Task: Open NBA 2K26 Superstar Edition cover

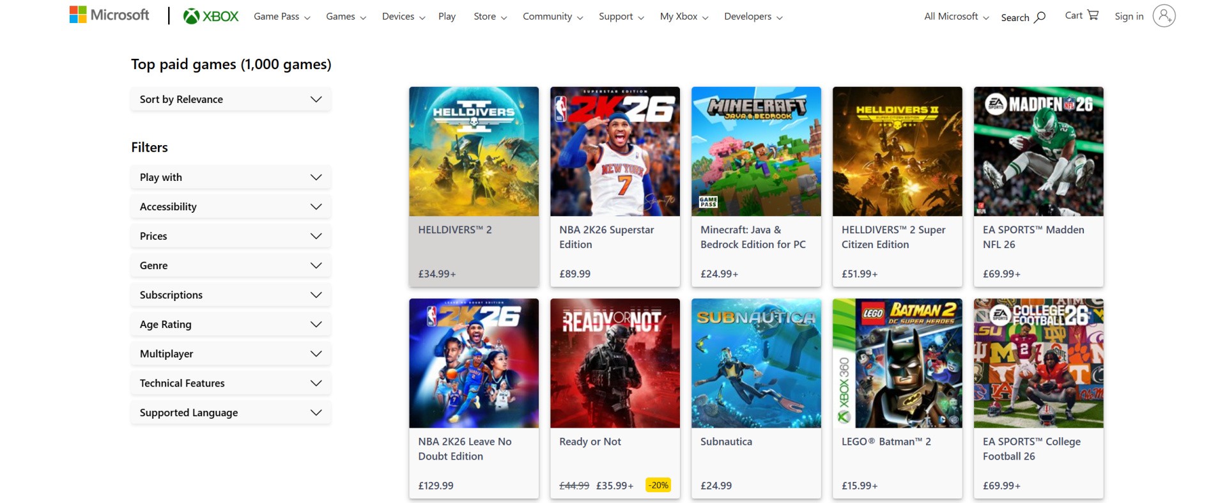Action: coord(615,151)
